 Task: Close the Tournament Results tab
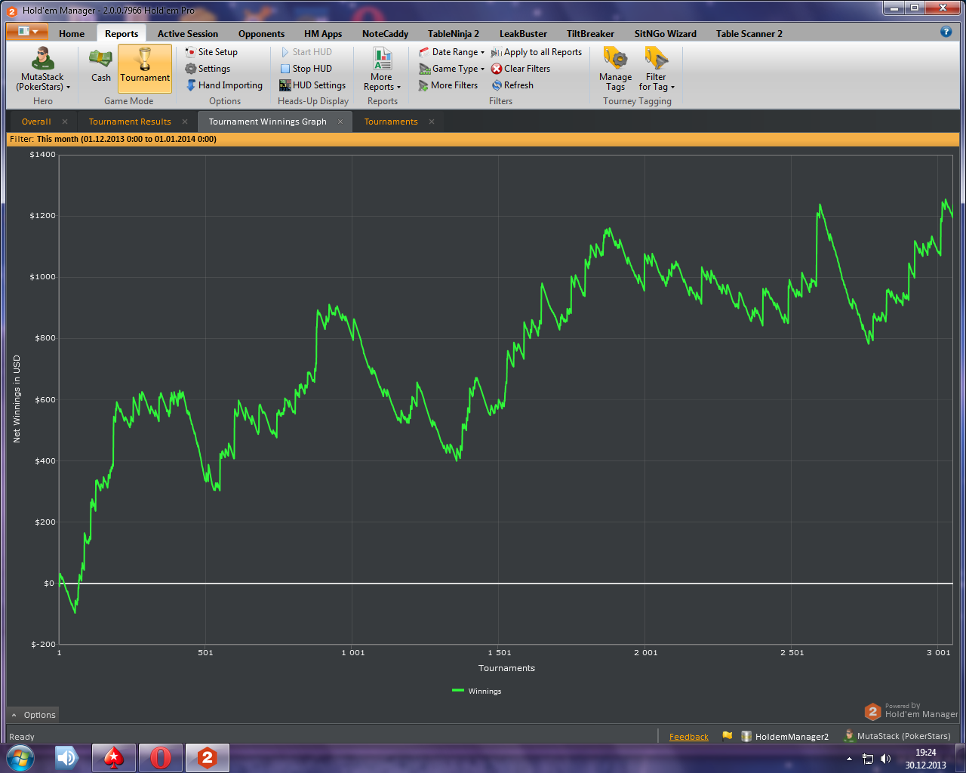185,122
